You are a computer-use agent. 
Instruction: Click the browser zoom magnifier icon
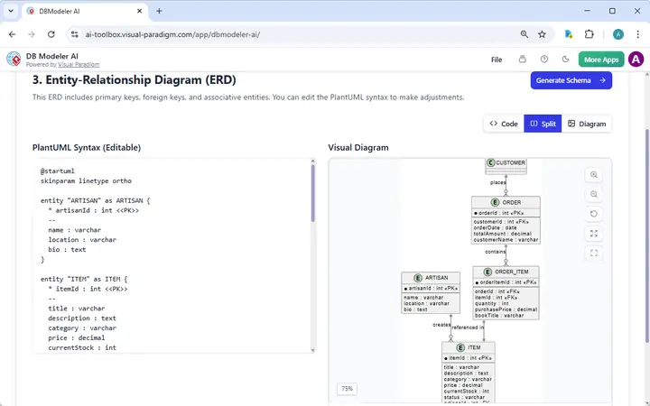(525, 34)
